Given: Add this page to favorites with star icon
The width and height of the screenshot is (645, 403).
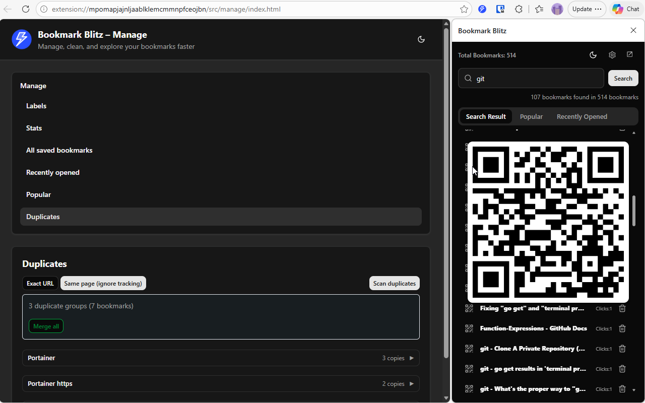Looking at the screenshot, I should 464,9.
